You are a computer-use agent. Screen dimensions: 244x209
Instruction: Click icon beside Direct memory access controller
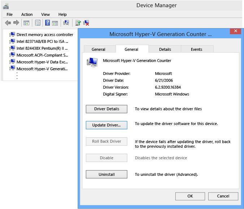click(12, 34)
